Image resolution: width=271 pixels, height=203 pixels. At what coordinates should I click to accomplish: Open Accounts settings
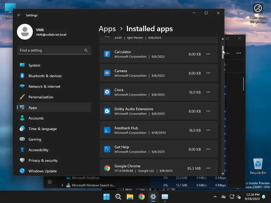(54, 118)
